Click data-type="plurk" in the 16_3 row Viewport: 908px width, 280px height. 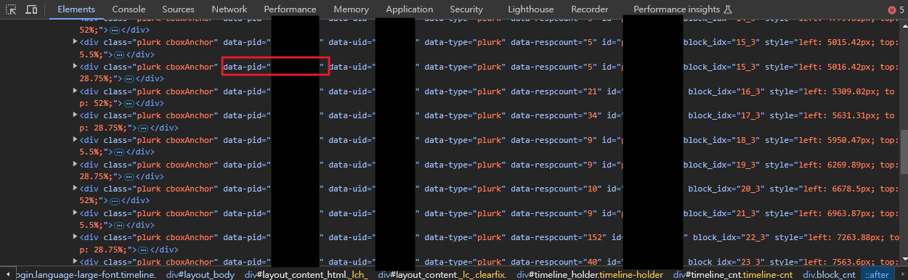coord(465,91)
